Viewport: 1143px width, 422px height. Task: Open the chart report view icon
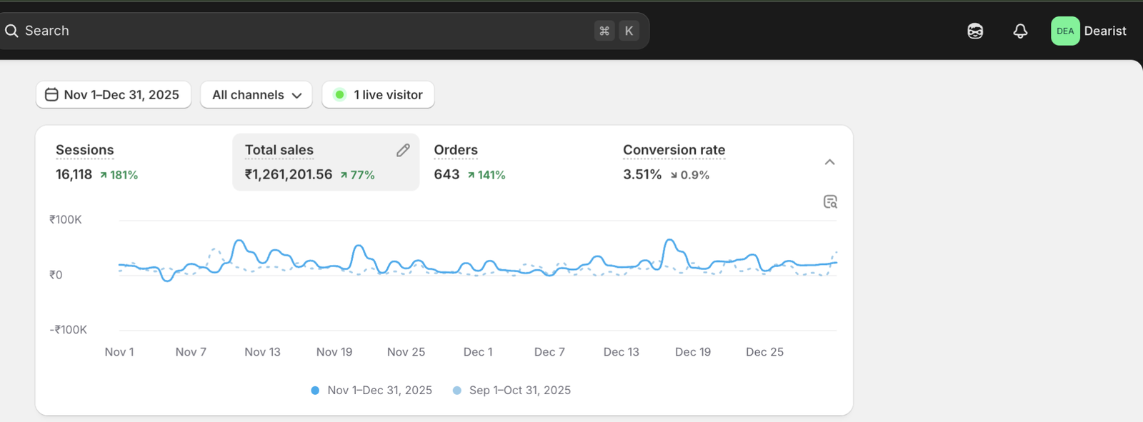click(830, 202)
